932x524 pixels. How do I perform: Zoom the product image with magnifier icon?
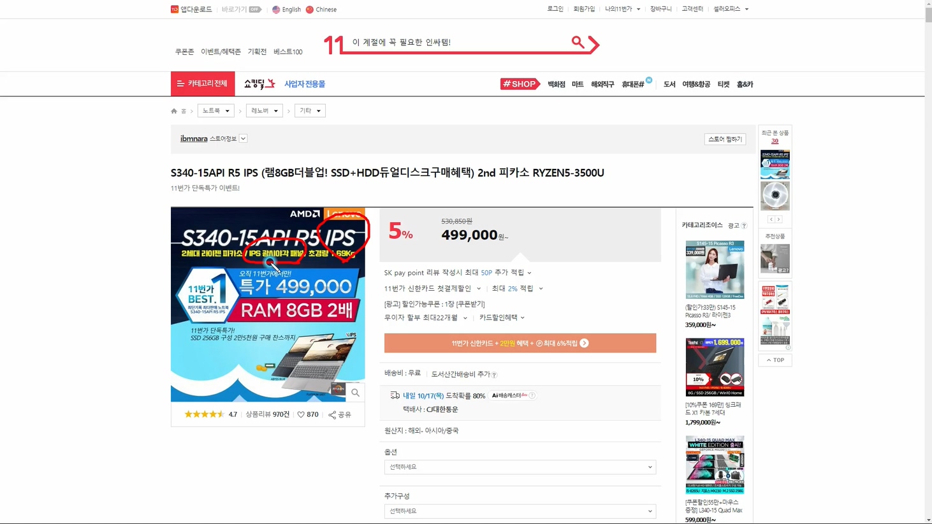[x=355, y=393]
